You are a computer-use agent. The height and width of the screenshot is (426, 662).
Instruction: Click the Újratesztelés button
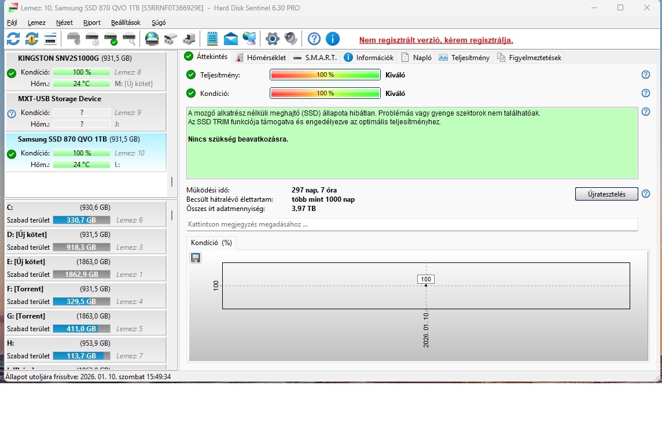click(x=606, y=194)
